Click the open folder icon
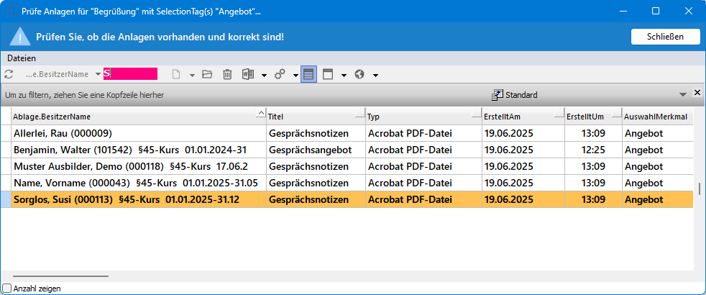This screenshot has height=295, width=706. (208, 74)
